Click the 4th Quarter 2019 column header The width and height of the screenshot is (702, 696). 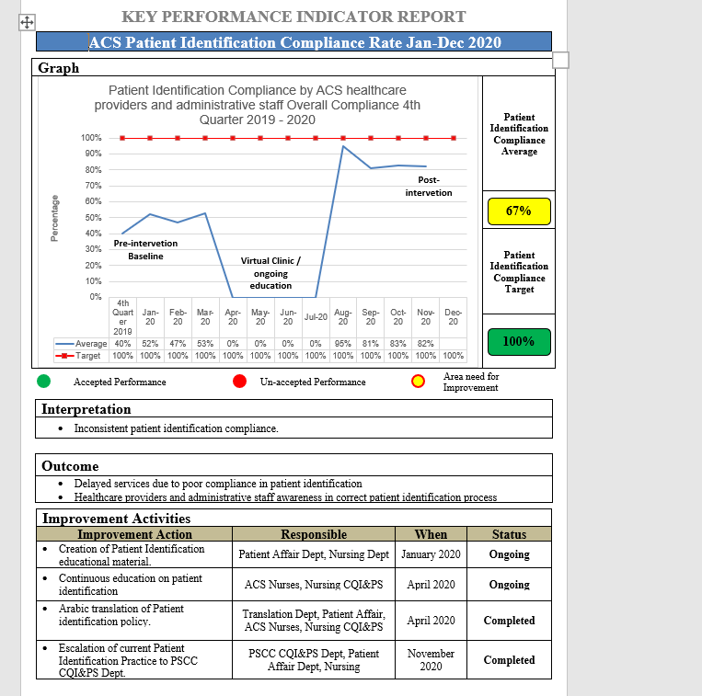[122, 317]
